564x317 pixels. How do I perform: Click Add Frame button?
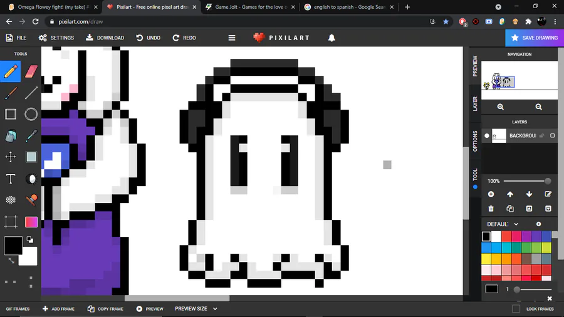[58, 309]
